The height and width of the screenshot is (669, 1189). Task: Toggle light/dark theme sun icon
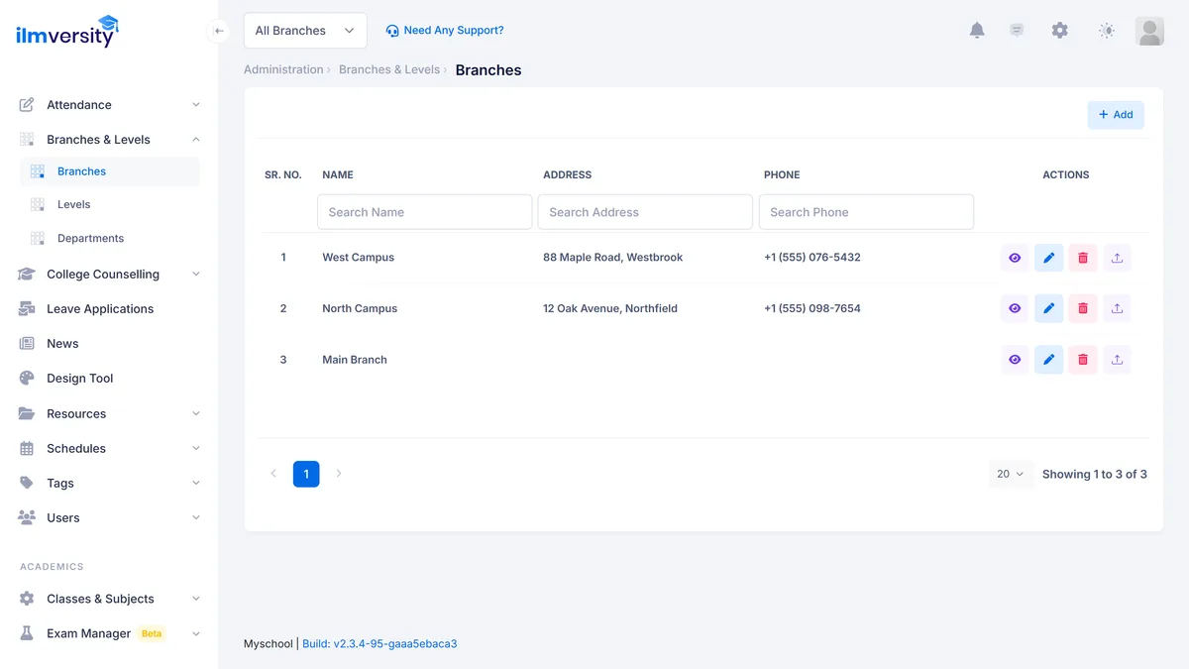point(1107,31)
